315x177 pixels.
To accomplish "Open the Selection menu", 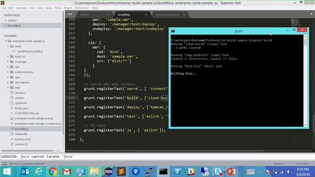I will (x=21, y=8).
